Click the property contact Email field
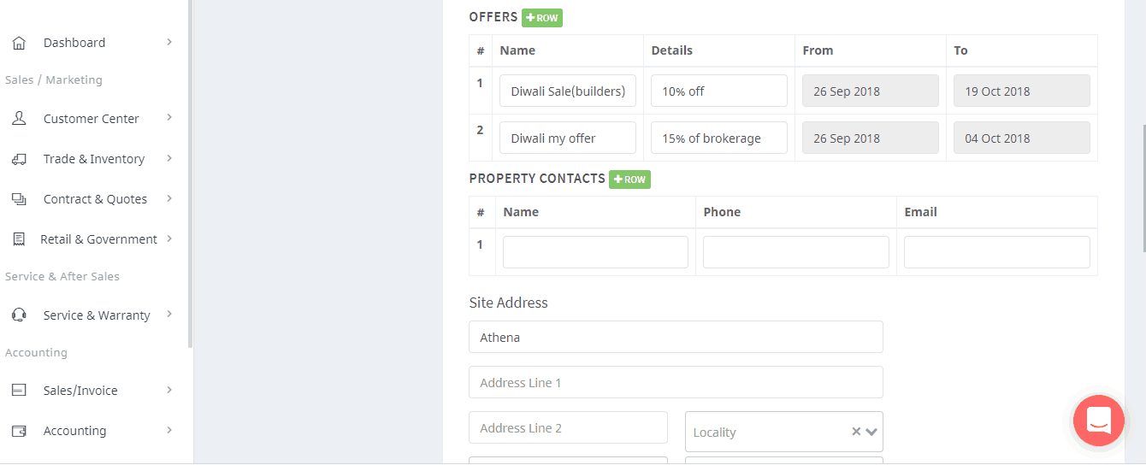The width and height of the screenshot is (1146, 465). pos(996,252)
